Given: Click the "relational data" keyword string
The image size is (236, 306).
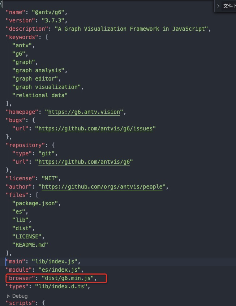Looking at the screenshot, I should click(x=40, y=95).
